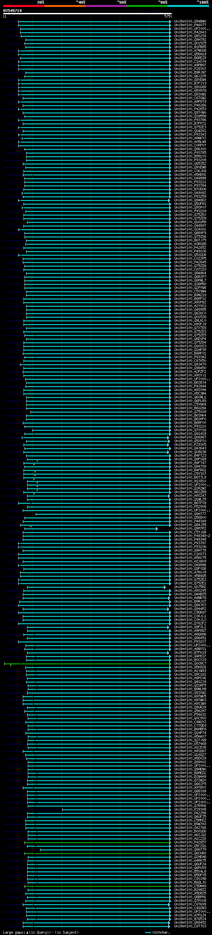Open hit UniRef100_C6TGW2
212x935 pixels.
pyautogui.click(x=190, y=98)
